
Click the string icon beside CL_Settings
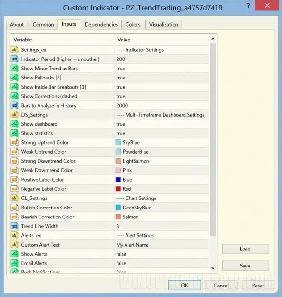14,198
